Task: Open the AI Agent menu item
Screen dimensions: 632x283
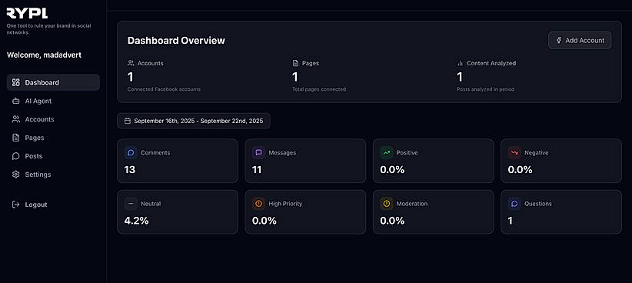Action: [x=53, y=102]
